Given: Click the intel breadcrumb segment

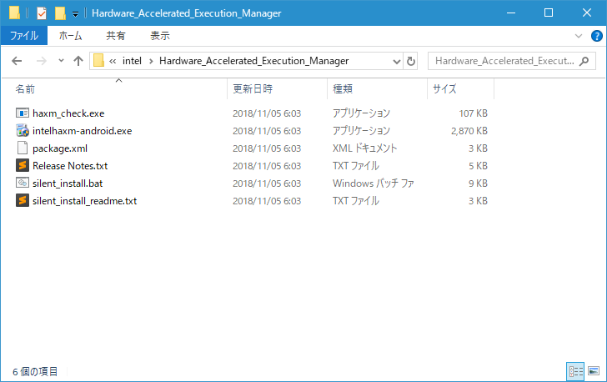Looking at the screenshot, I should 132,61.
